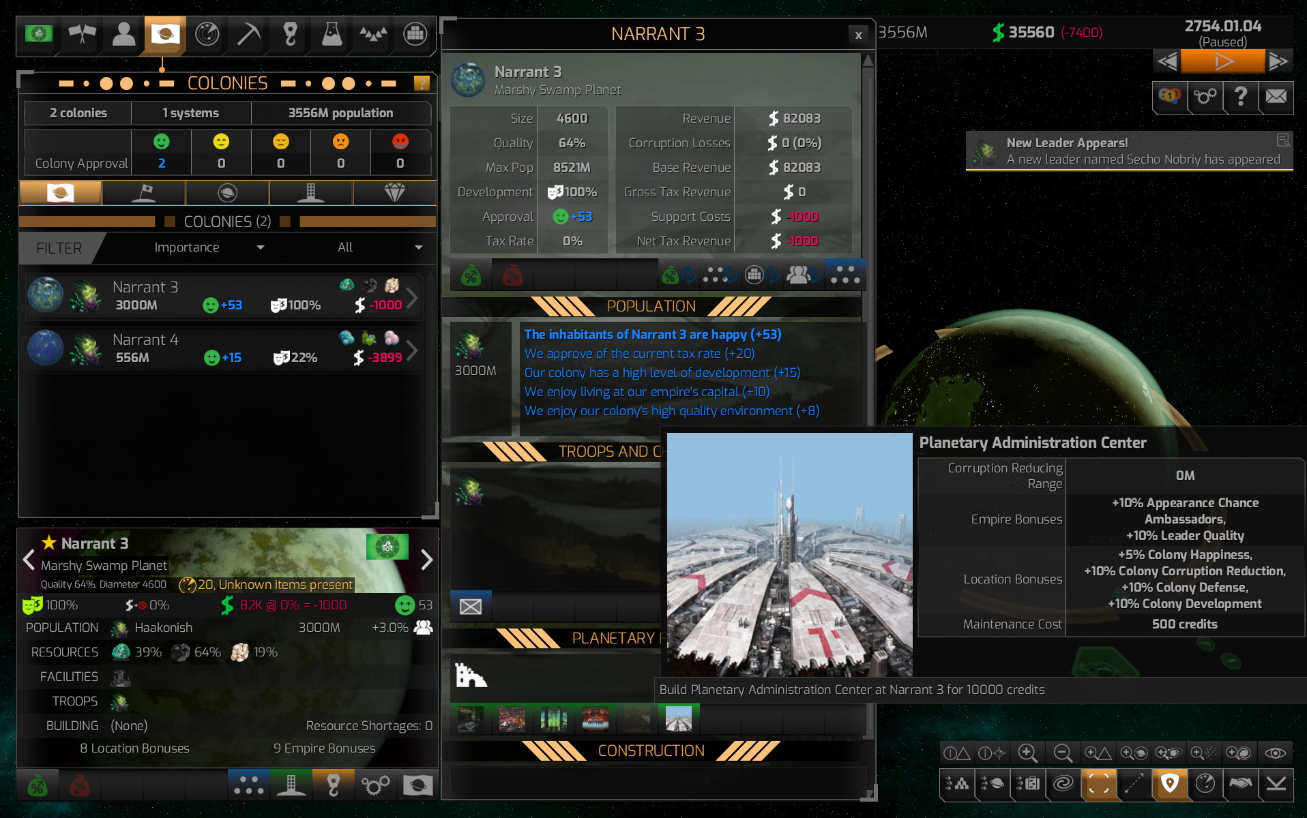Open the radar exploration screen in top bar
This screenshot has height=818, width=1307.
[207, 33]
